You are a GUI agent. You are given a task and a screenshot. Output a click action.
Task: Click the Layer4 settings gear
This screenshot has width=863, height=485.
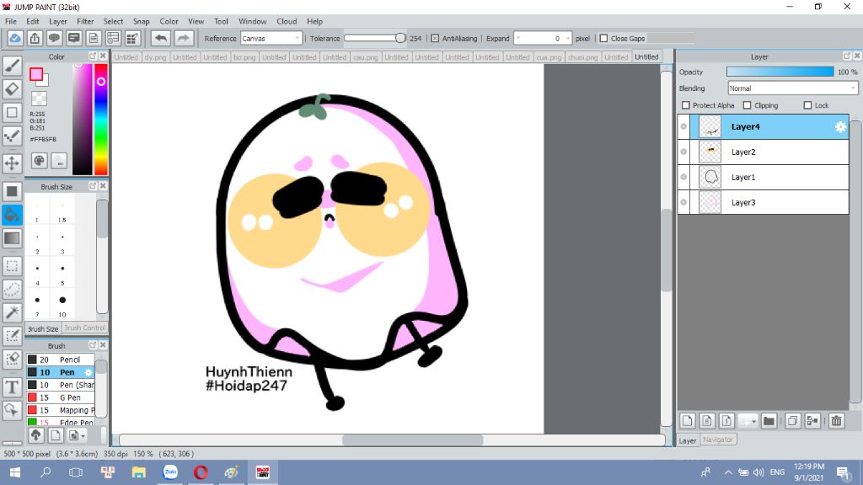[x=840, y=127]
